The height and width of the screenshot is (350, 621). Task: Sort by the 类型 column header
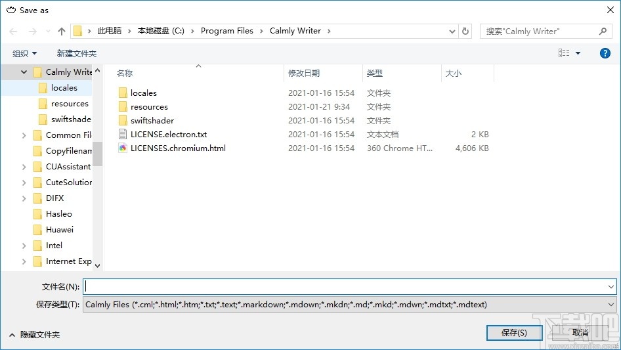click(x=375, y=74)
